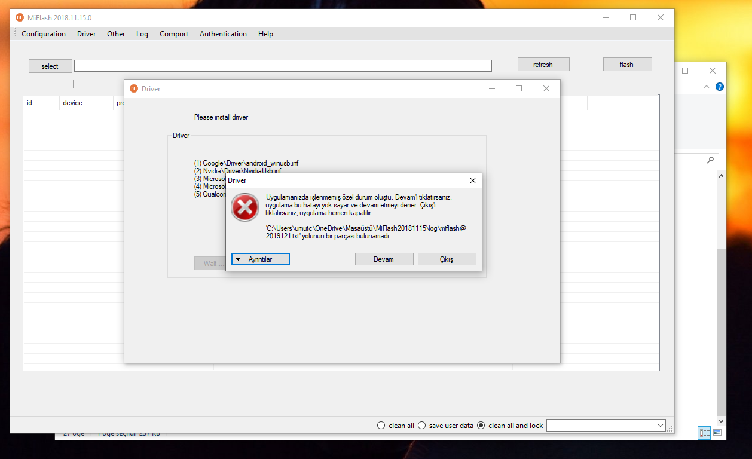Click the log file path text in the error

pos(365,232)
